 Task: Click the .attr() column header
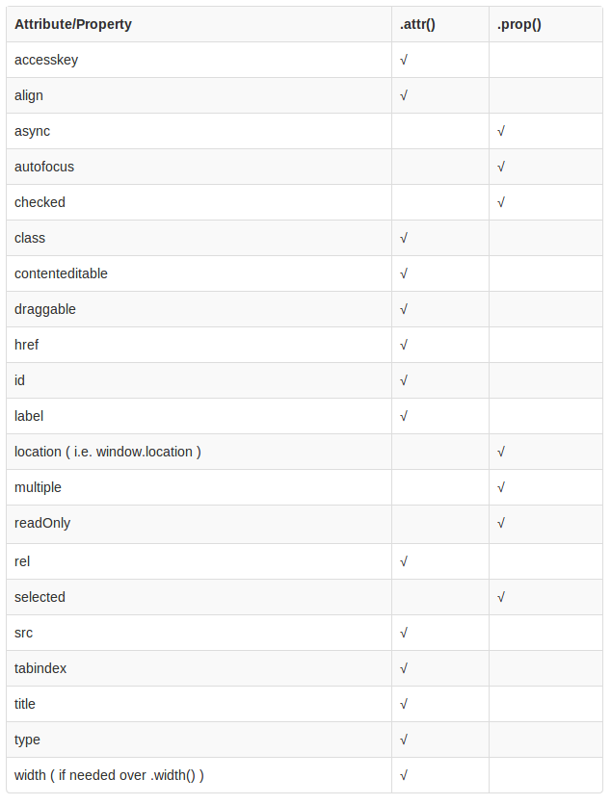tap(417, 25)
